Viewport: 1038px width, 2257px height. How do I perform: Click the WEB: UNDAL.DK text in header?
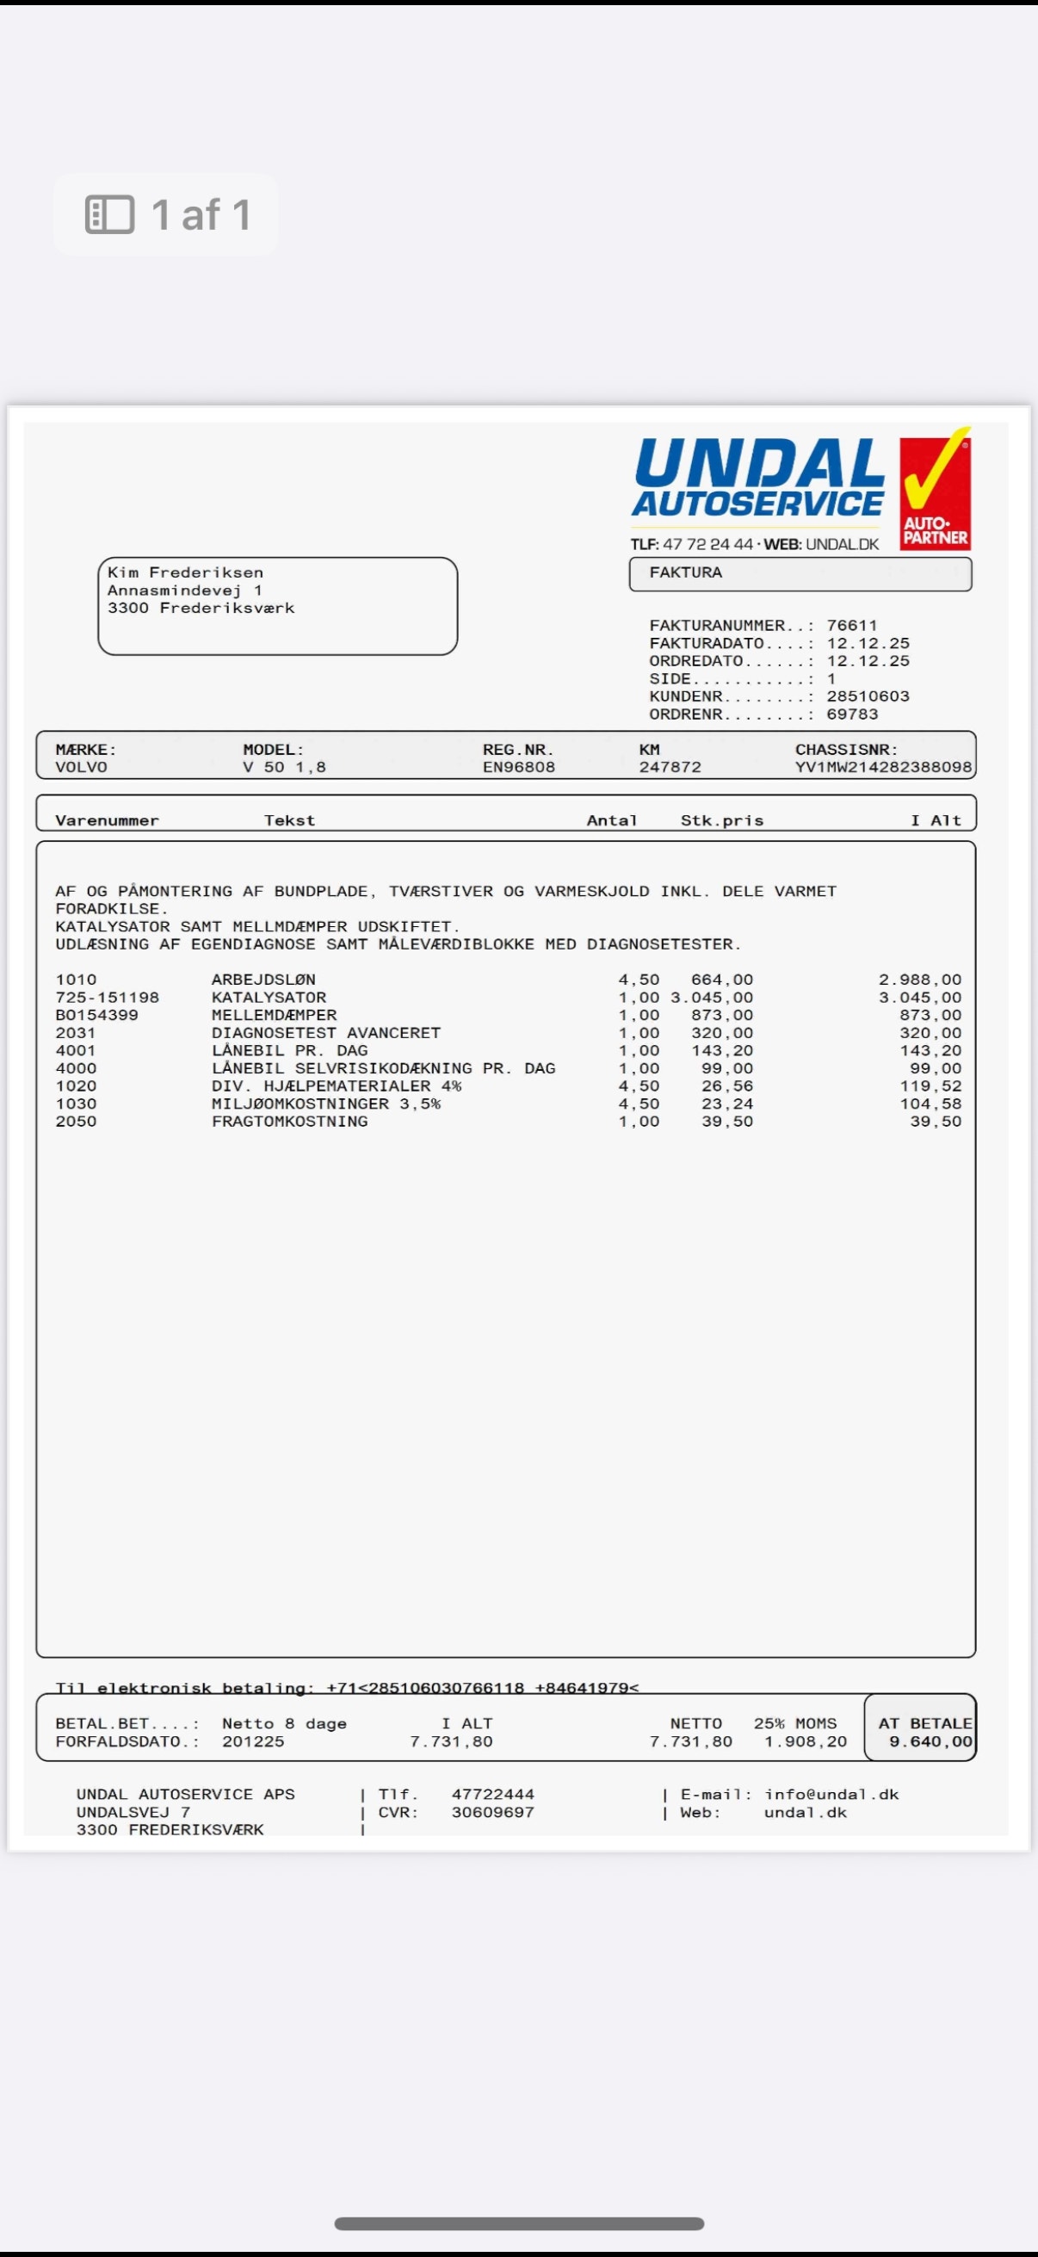[821, 544]
